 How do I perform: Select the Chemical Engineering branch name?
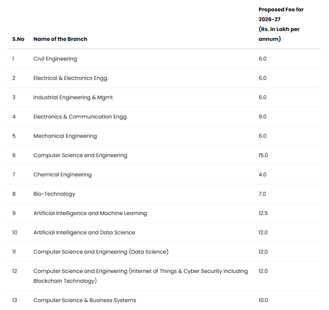point(62,175)
